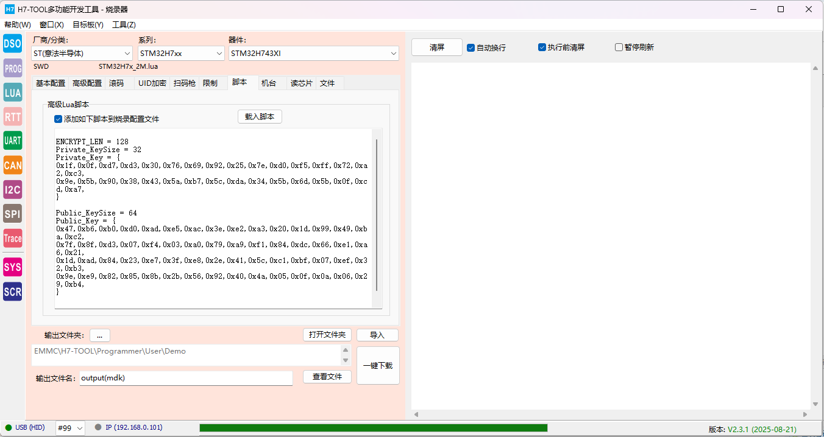Open the STM32H7xx series dropdown

pyautogui.click(x=181, y=54)
